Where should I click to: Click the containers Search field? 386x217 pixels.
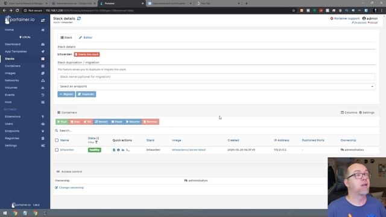(217, 131)
